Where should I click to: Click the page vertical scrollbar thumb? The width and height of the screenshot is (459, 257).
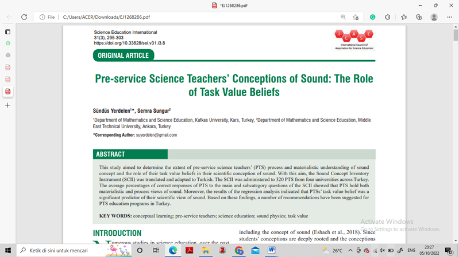pos(456,35)
